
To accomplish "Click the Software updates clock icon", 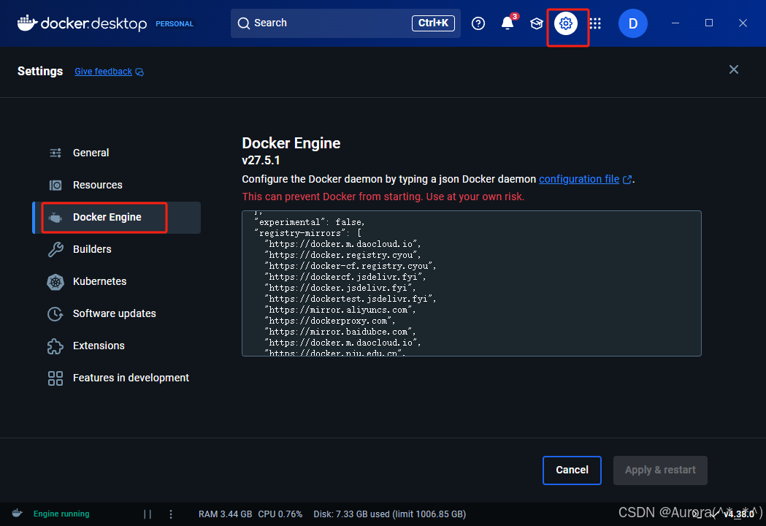I will tap(55, 314).
